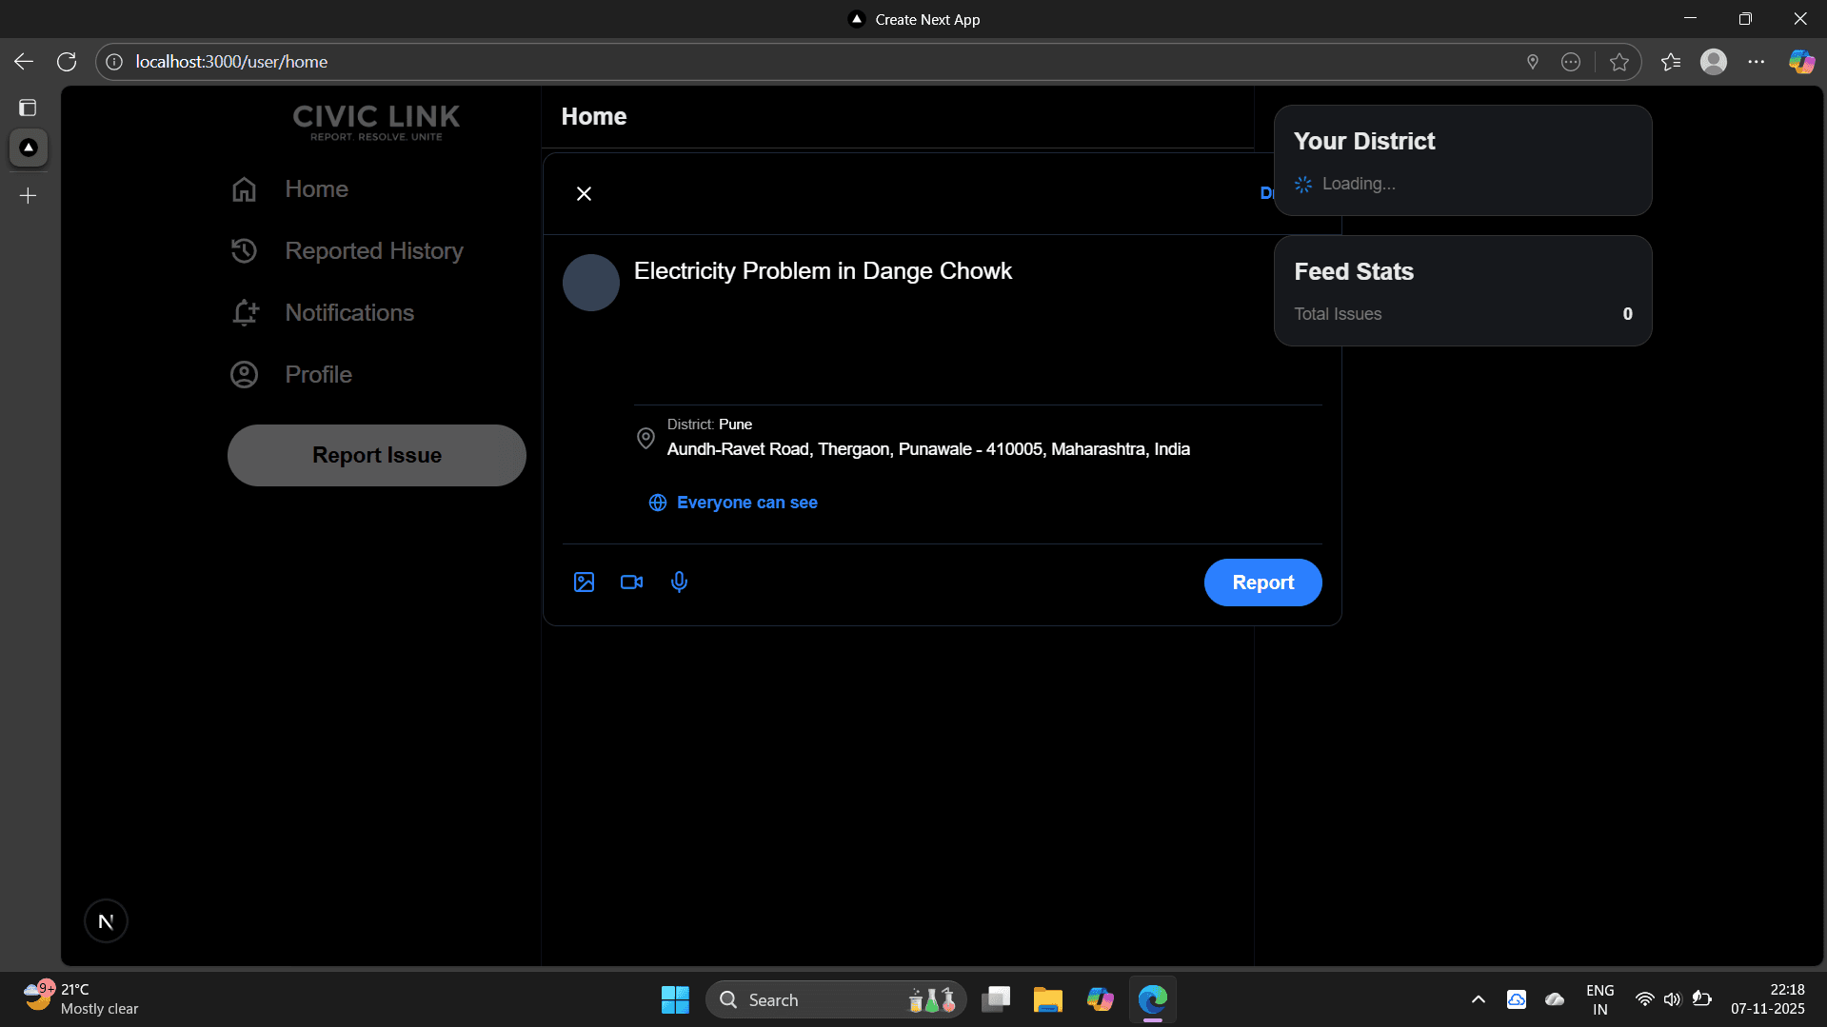Open the N avatar at bottom left
This screenshot has width=1827, height=1027.
pos(106,920)
